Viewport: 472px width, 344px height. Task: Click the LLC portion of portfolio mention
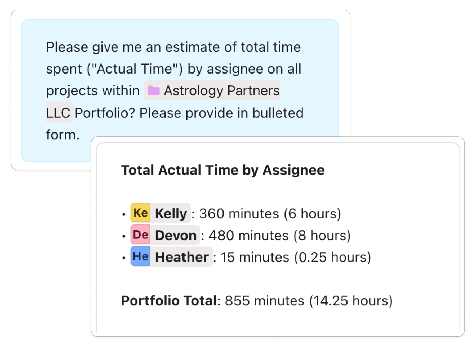pyautogui.click(x=58, y=113)
